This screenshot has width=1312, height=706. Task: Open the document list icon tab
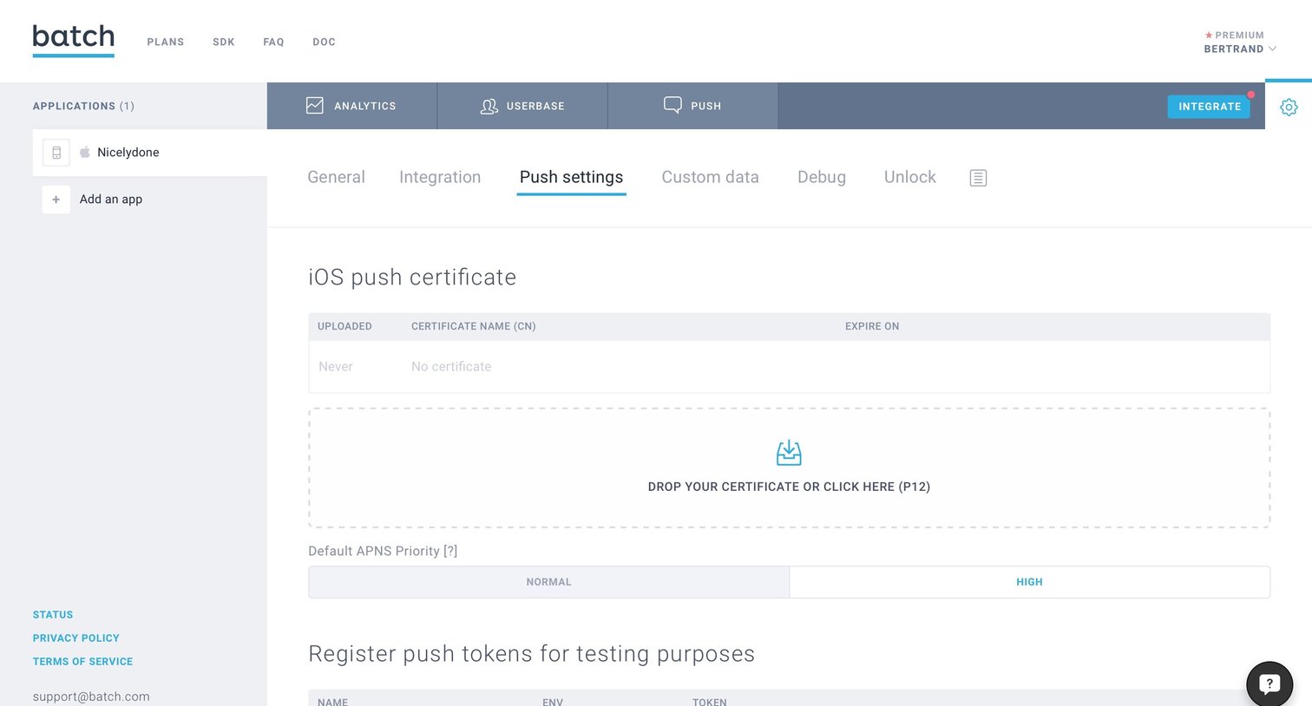tap(978, 178)
